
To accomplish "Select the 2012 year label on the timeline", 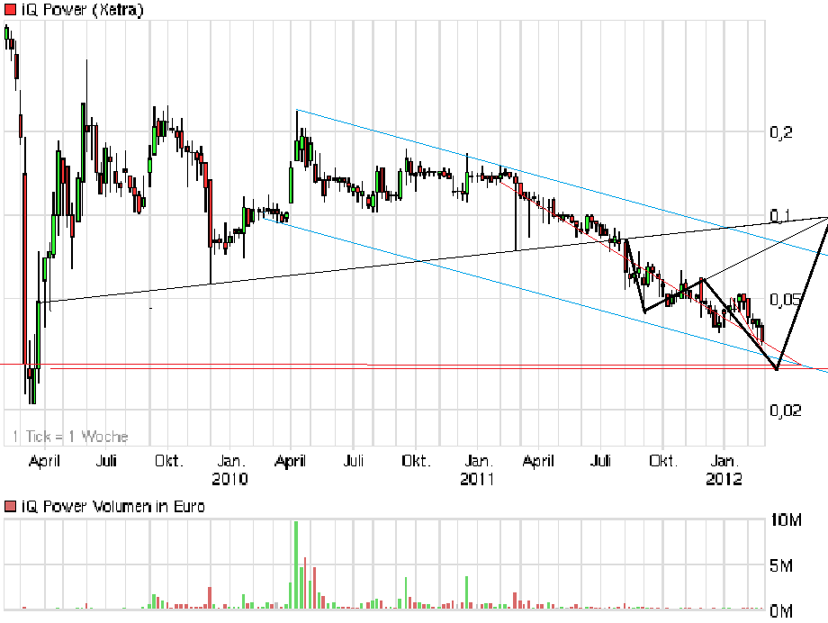I will tap(725, 480).
